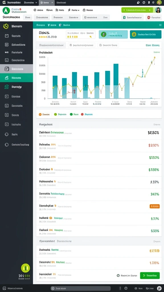
Task: Click the round icon of the last sidebar item
Action: (x=7, y=145)
